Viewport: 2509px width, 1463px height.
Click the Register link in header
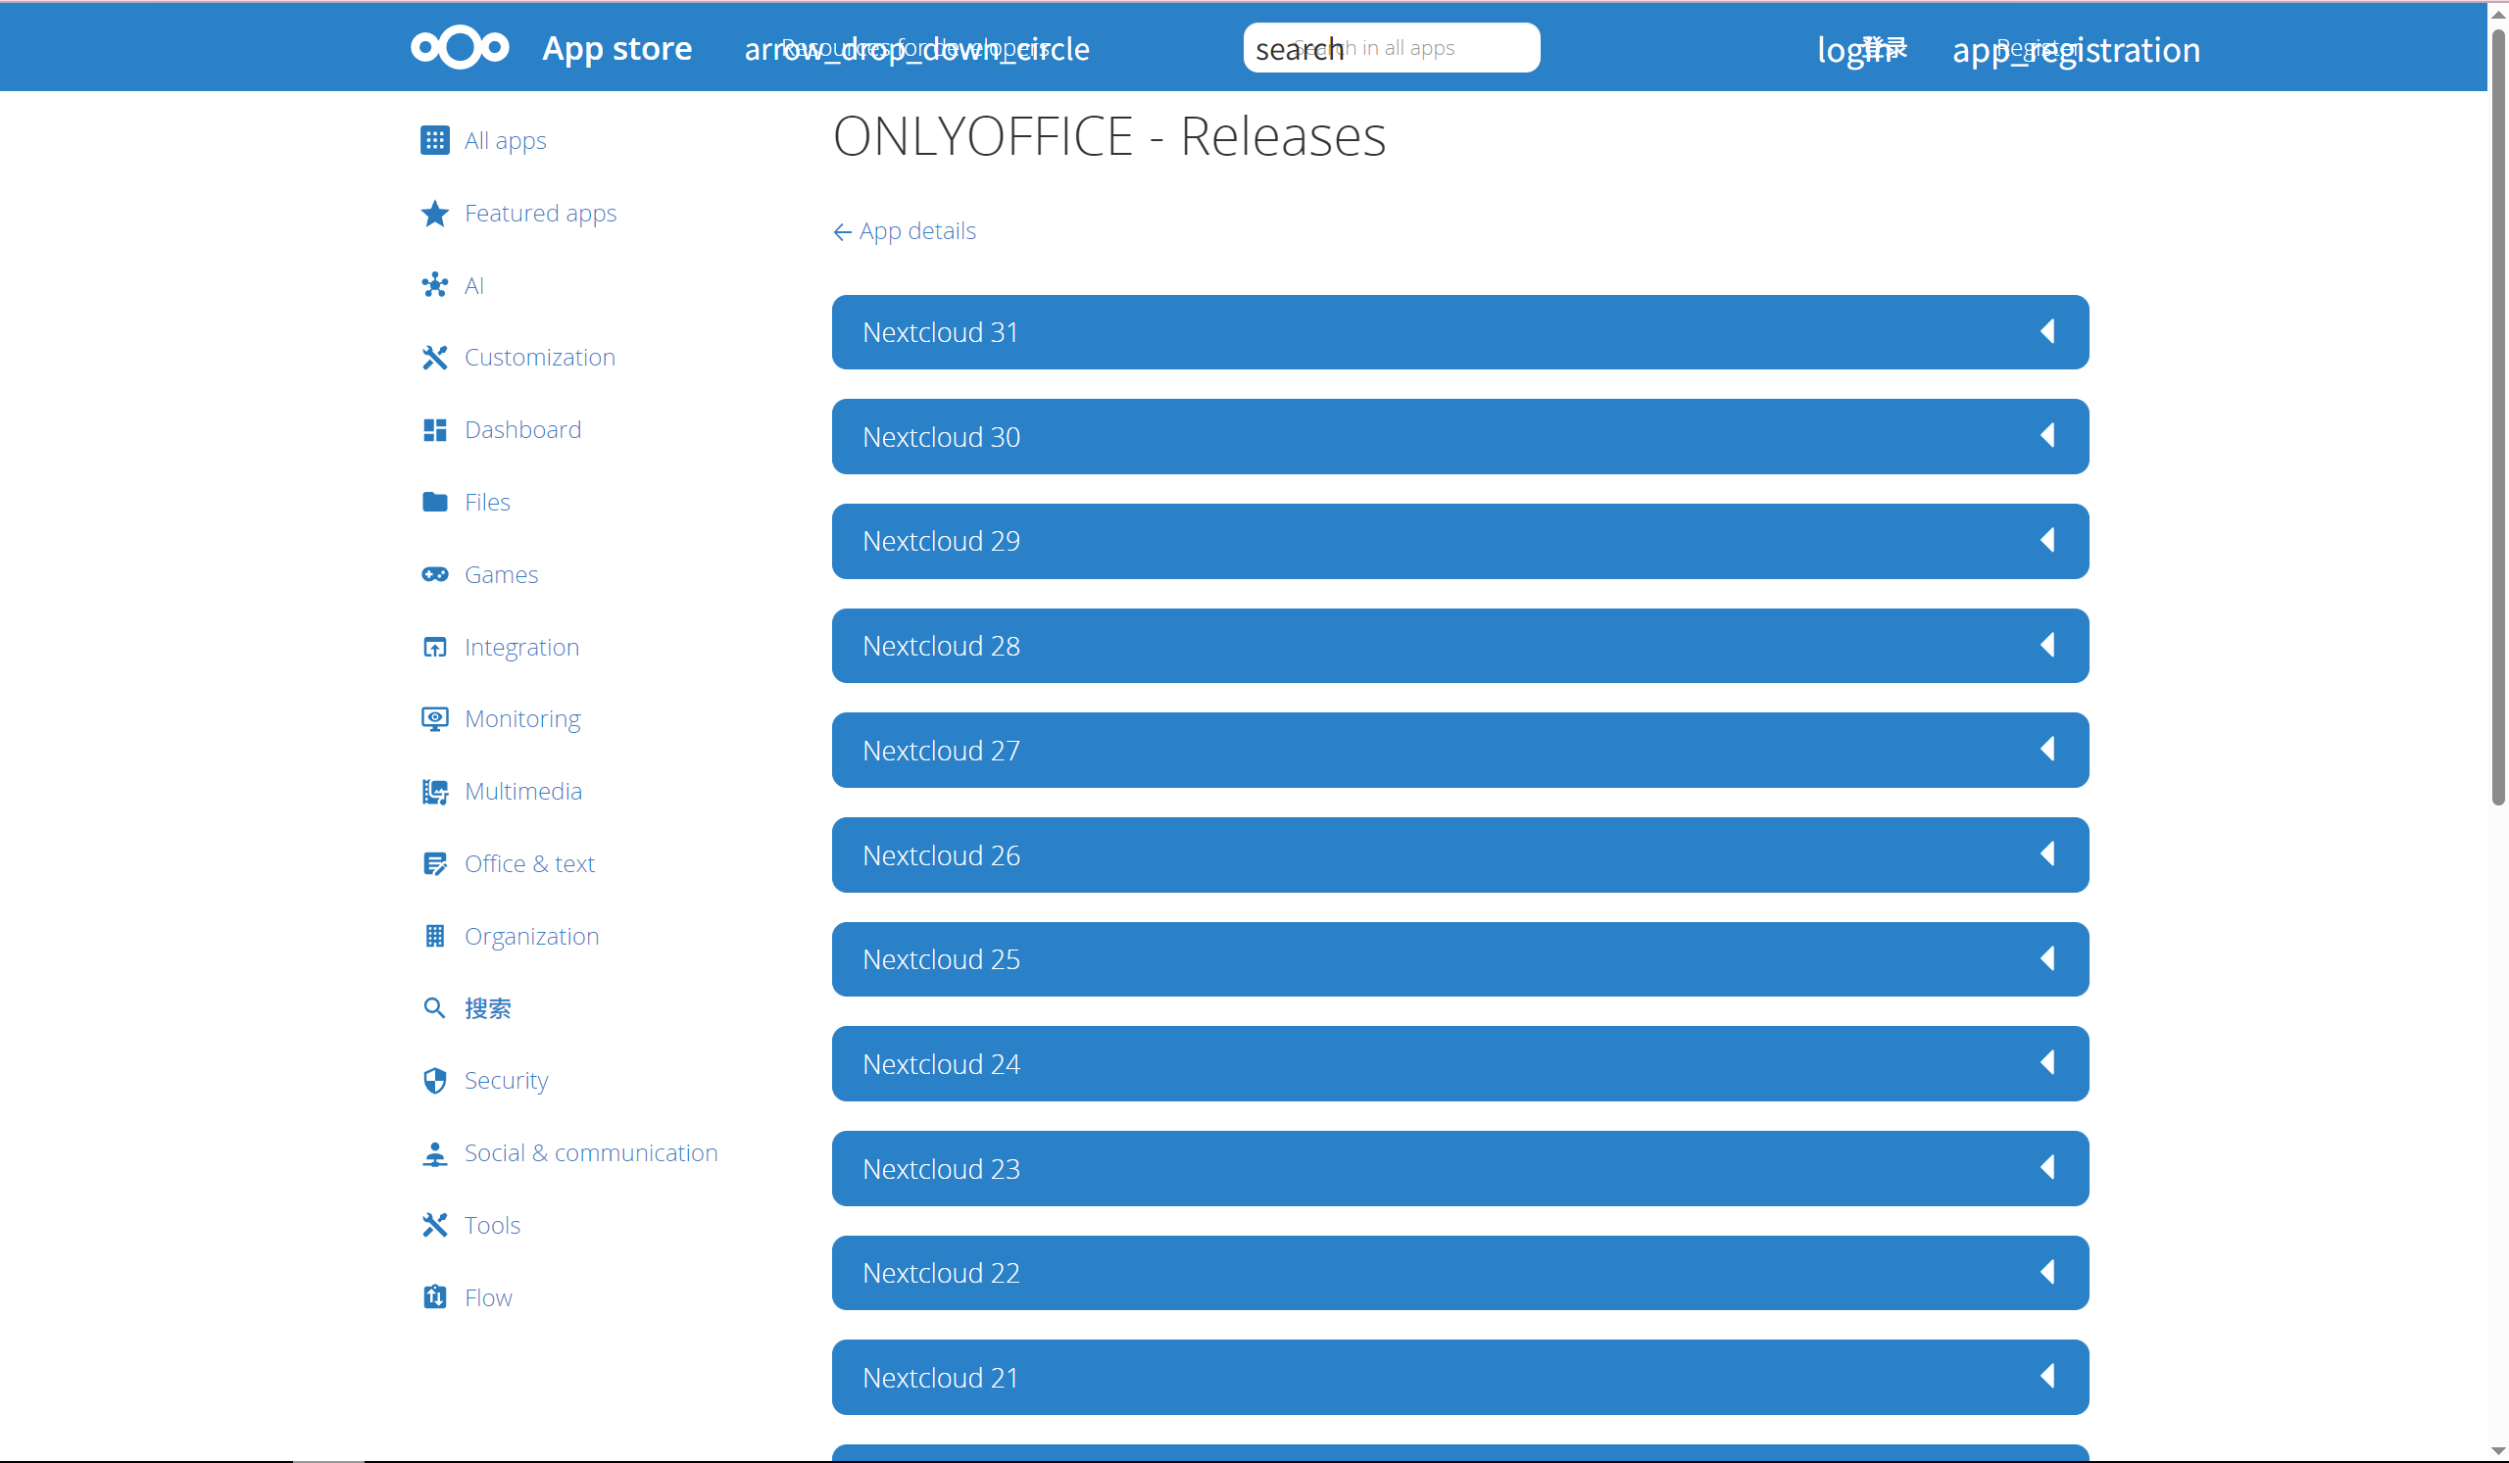point(2076,48)
